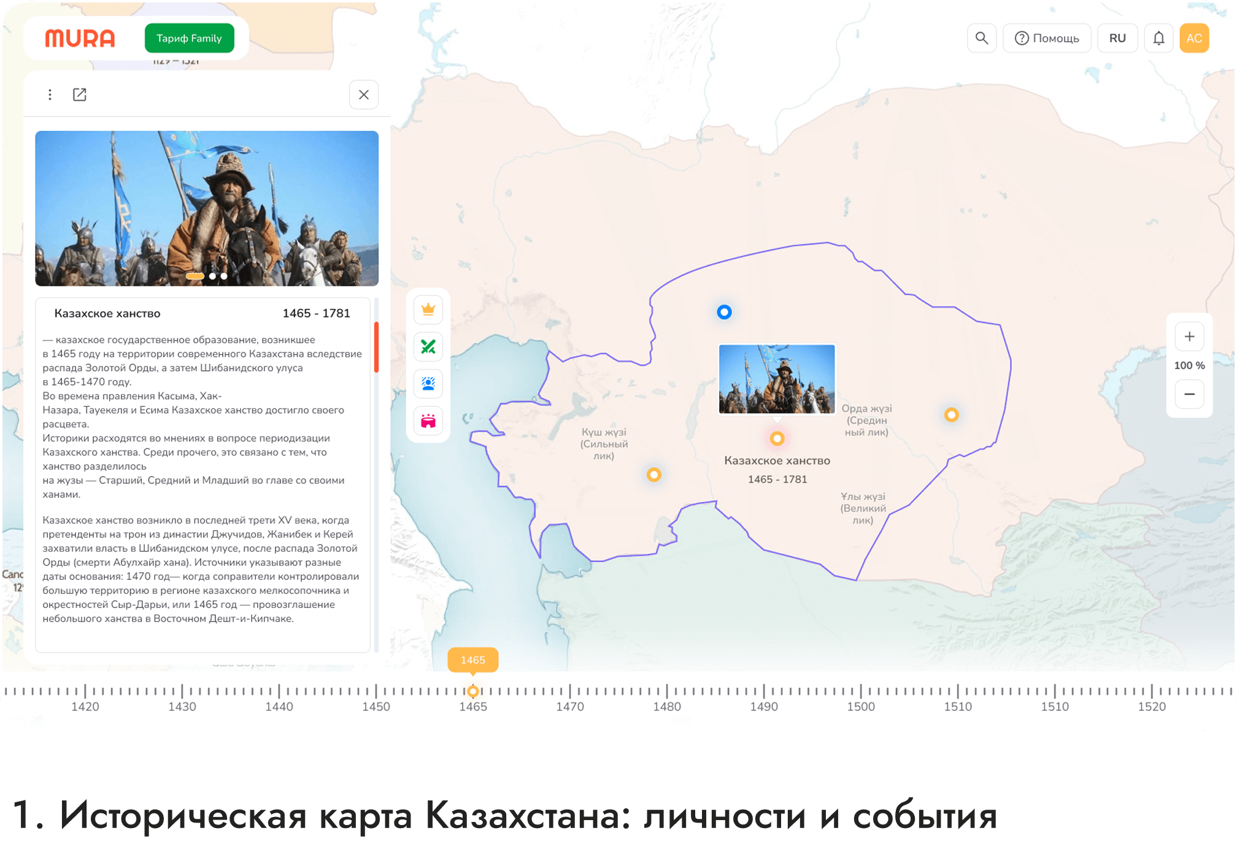The width and height of the screenshot is (1237, 844).
Task: Open the RU language selector
Action: point(1117,38)
